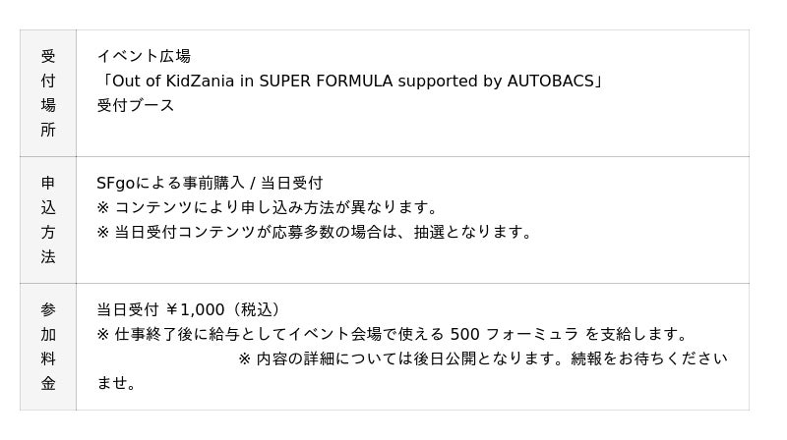This screenshot has width=787, height=440.
Task: Click the 申込方法 header cell
Action: point(48,219)
